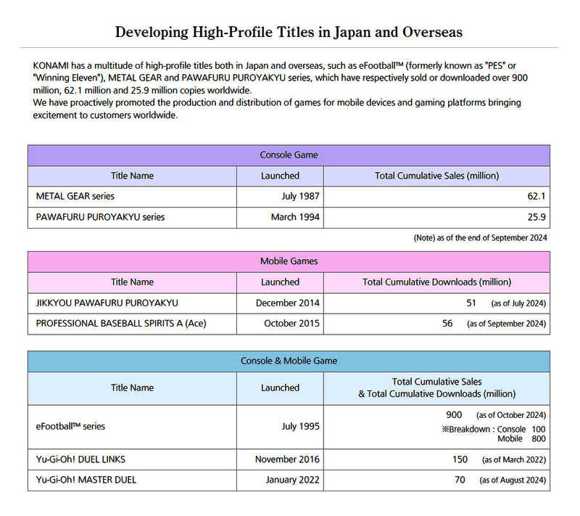The height and width of the screenshot is (516, 580).
Task: Select the METAL GEAR series row title
Action: [75, 197]
